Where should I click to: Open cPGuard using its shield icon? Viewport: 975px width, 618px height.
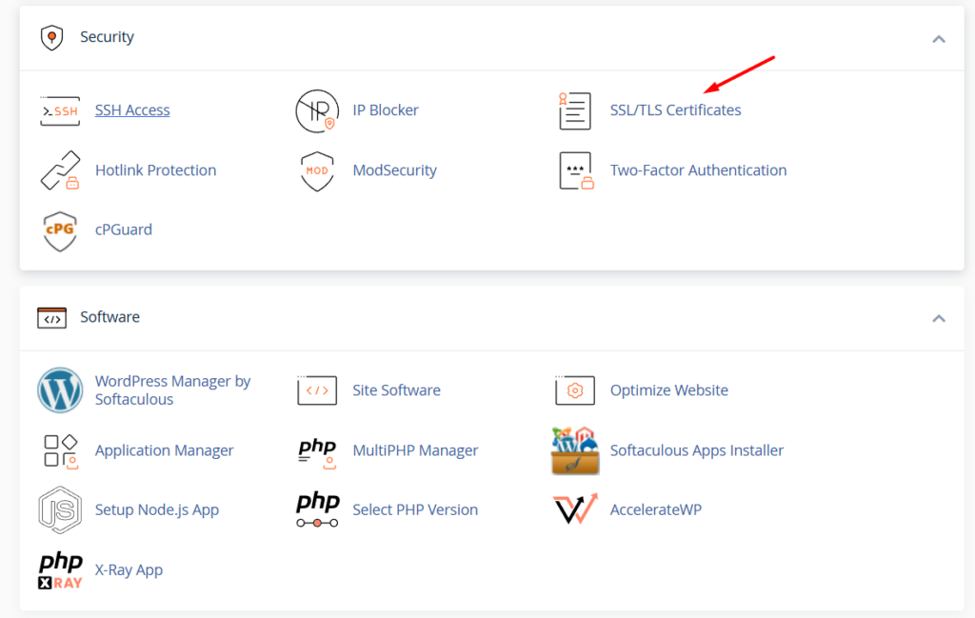pos(59,229)
